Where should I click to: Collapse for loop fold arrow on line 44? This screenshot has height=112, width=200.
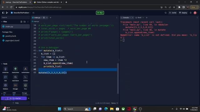pos(37,57)
